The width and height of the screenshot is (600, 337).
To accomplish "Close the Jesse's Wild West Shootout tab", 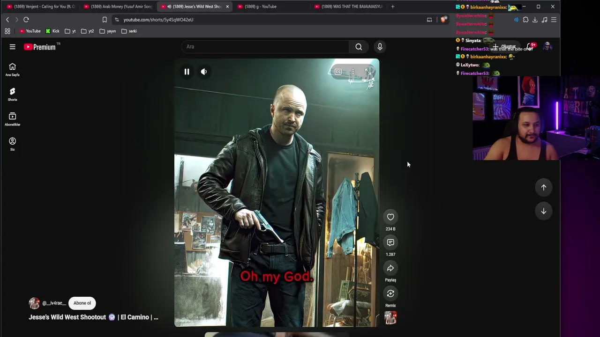I will pyautogui.click(x=227, y=7).
